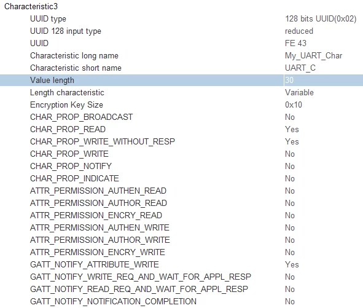Screen dimensions: 363x308
Task: Edit the FE 43 UUID value
Action: (x=295, y=43)
